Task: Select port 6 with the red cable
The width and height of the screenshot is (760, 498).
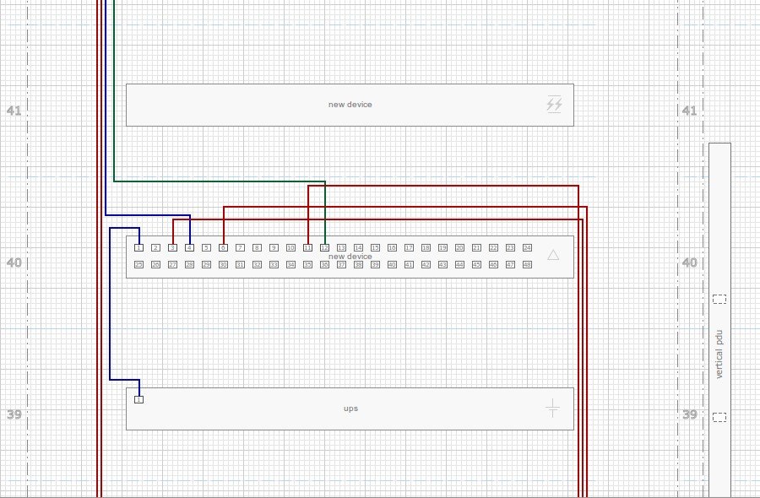Action: [x=223, y=247]
